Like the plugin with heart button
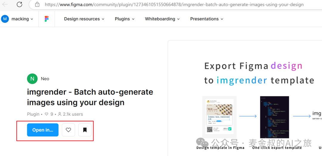Image resolution: width=322 pixels, height=156 pixels. point(68,130)
